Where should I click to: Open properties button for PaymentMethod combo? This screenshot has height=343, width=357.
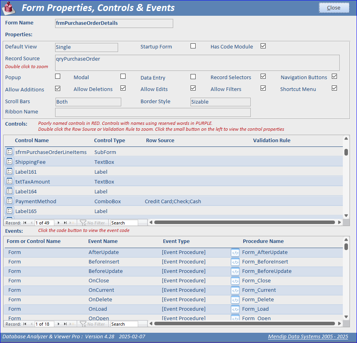pyautogui.click(x=9, y=201)
